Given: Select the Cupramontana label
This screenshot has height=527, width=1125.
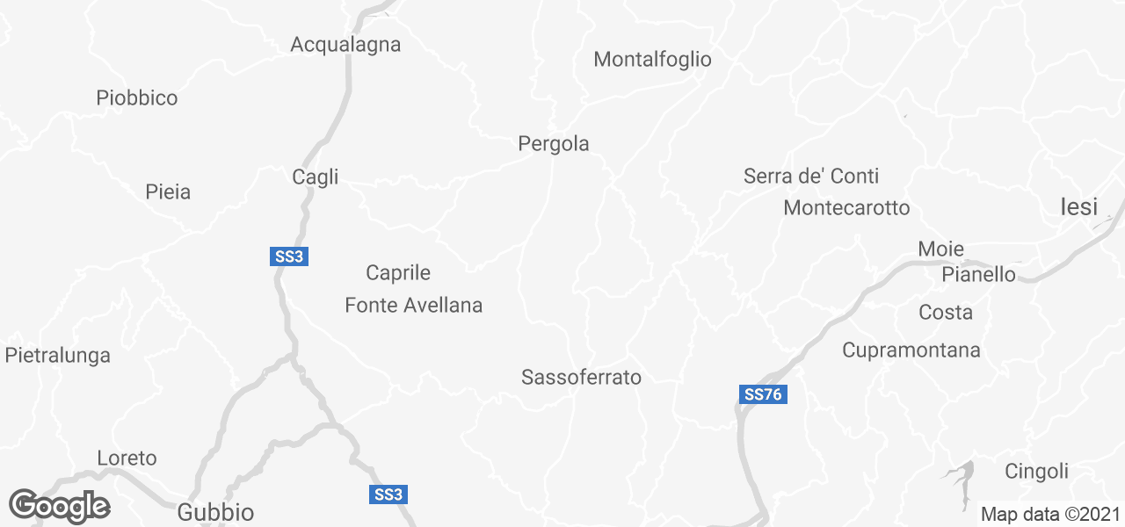Looking at the screenshot, I should (x=911, y=350).
